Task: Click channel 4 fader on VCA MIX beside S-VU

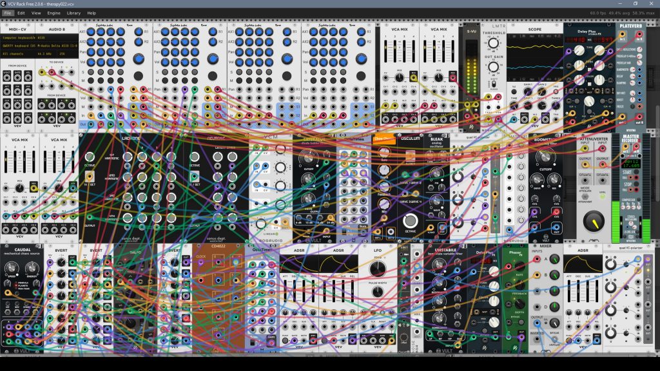Action: coord(453,50)
